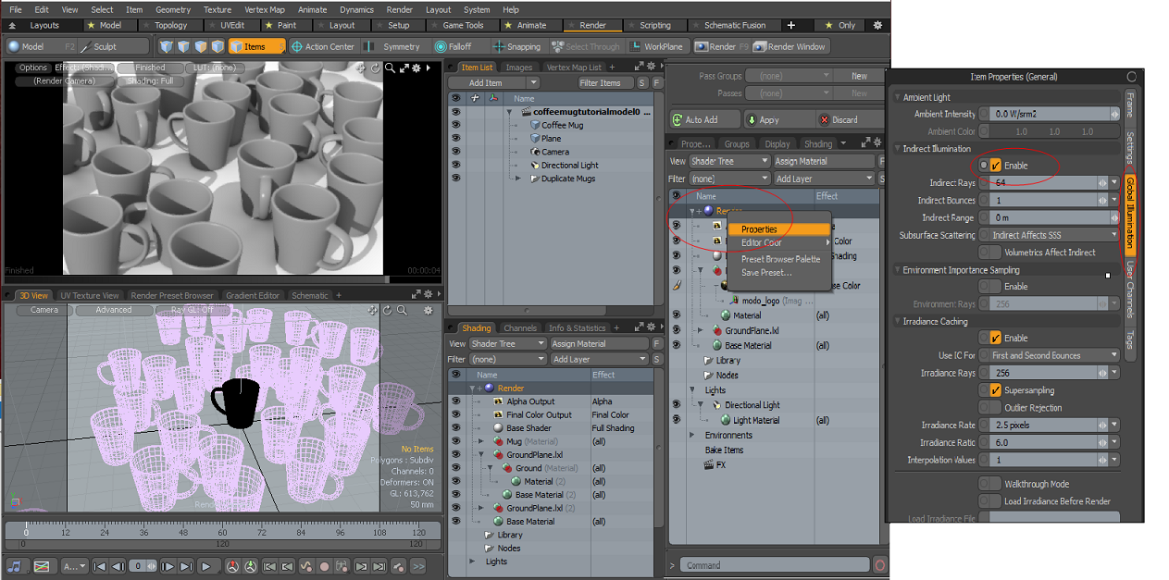
Task: Open Subsurface Scattering dropdown
Action: (x=1053, y=235)
